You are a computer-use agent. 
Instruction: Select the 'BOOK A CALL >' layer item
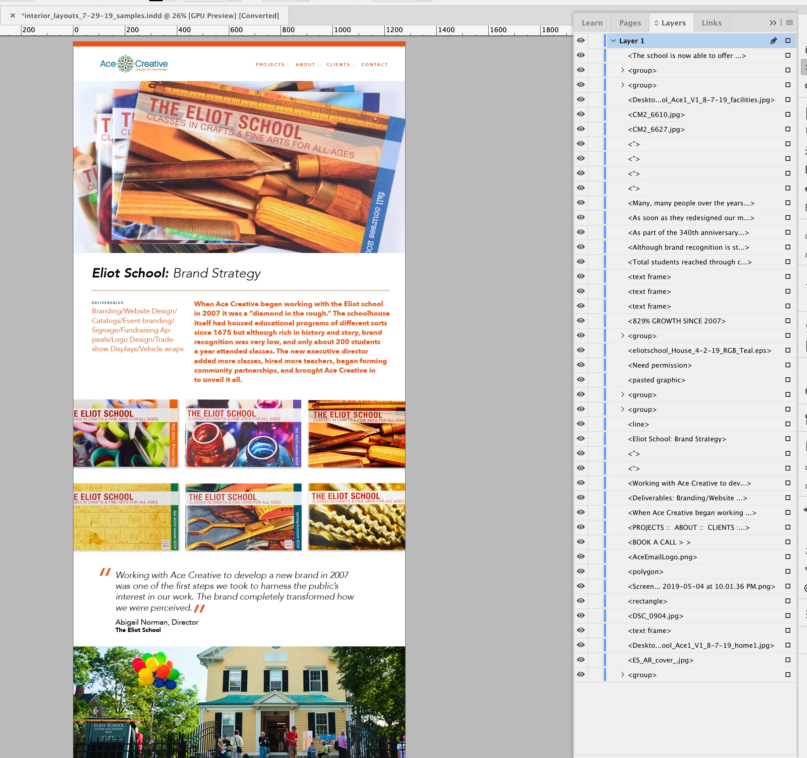click(x=659, y=542)
